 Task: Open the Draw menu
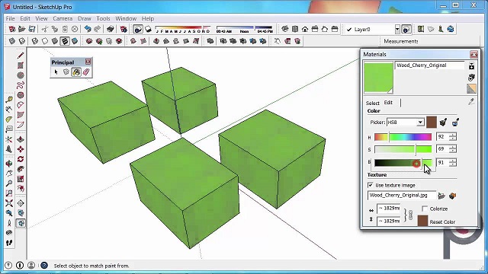(85, 18)
